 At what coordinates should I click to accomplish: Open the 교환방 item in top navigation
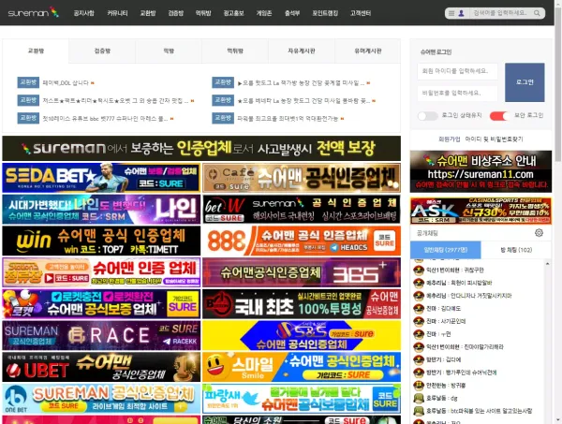[x=148, y=13]
